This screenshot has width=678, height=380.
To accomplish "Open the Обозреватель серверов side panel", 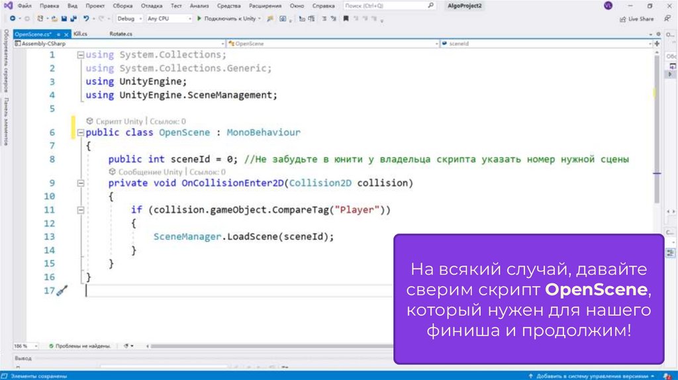I will tap(5, 61).
